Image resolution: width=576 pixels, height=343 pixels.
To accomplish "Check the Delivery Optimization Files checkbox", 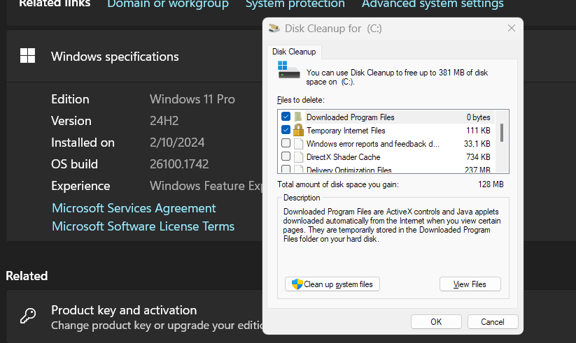I will [286, 169].
